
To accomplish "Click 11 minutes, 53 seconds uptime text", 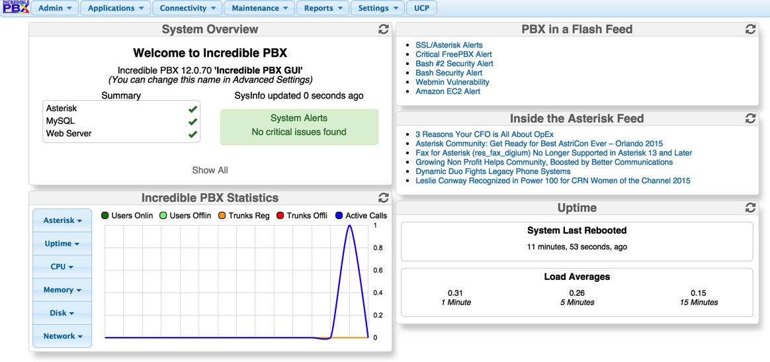I will (x=577, y=247).
